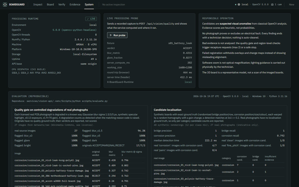Go to the Evidence tab
The image size is (299, 187).
pyautogui.click(x=75, y=4)
